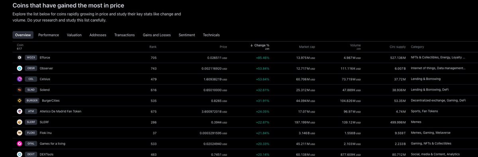
Task: Open the Efforce coin name link
Action: 45,58
